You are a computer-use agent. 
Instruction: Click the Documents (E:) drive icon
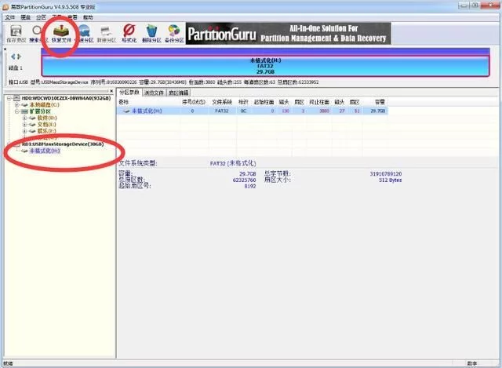point(32,124)
